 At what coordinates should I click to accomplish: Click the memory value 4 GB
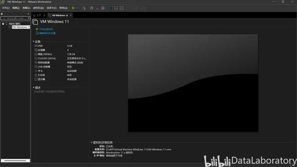(x=69, y=46)
